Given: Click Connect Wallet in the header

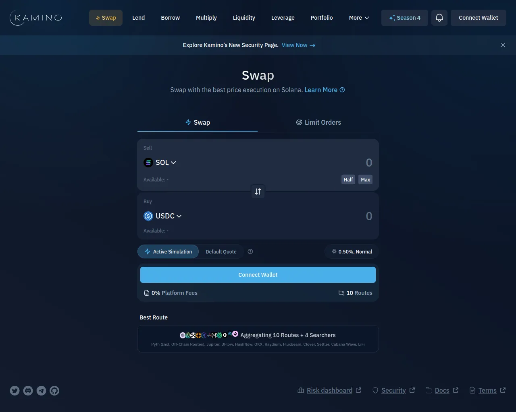Looking at the screenshot, I should (x=479, y=18).
